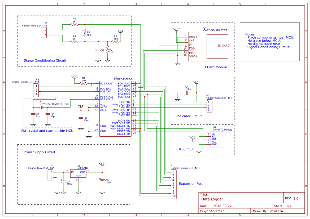Select the Notes box near the top right
The width and height of the screenshot is (310, 219).
(269, 42)
